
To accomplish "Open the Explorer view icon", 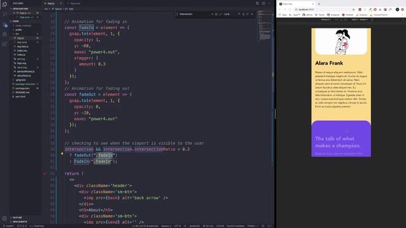I will pos(4,4).
